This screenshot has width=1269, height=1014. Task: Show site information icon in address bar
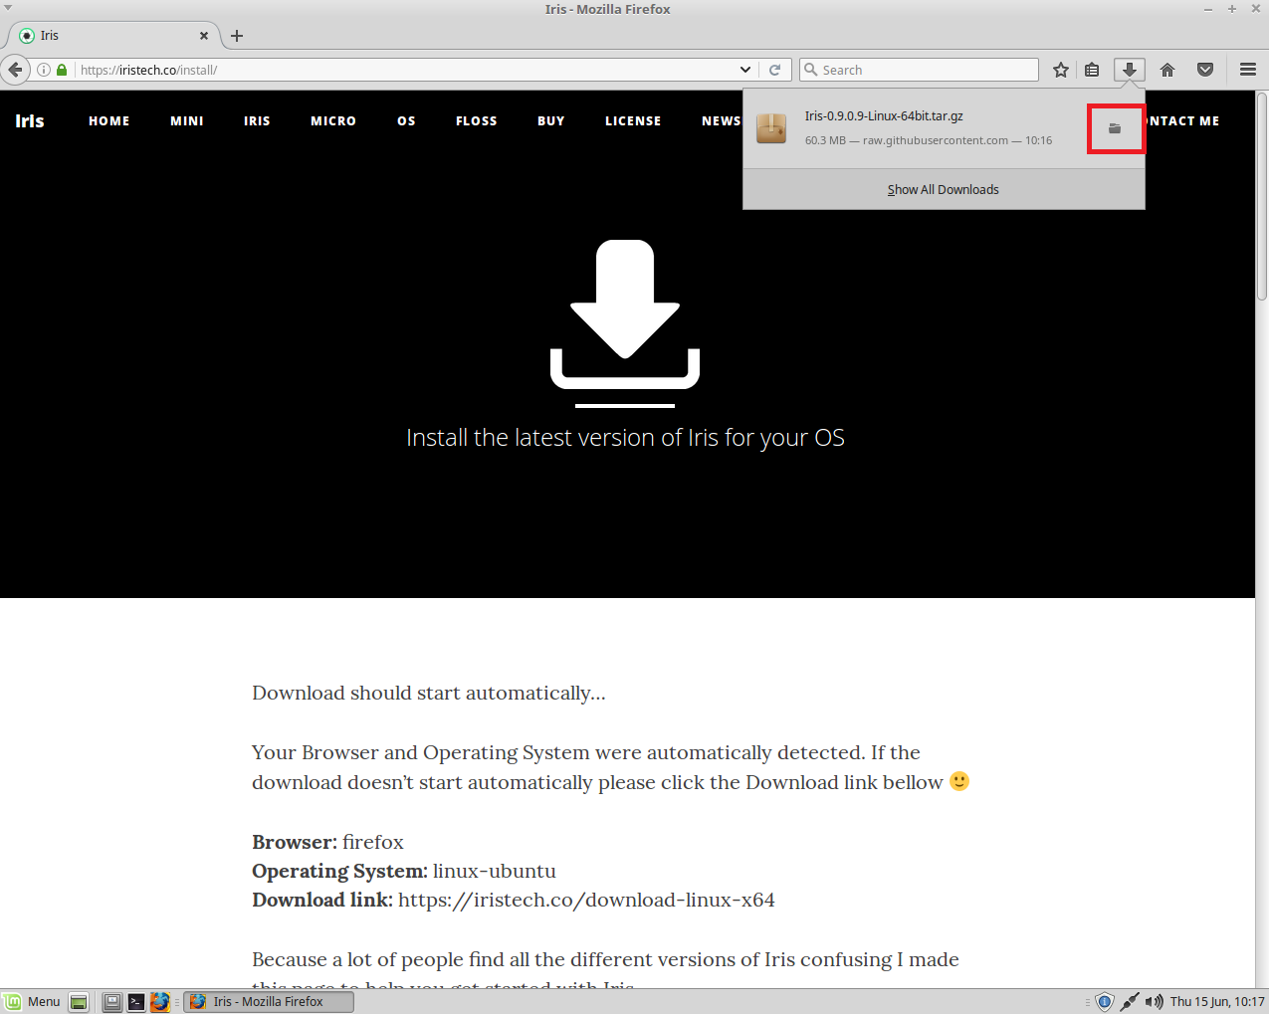pyautogui.click(x=44, y=70)
